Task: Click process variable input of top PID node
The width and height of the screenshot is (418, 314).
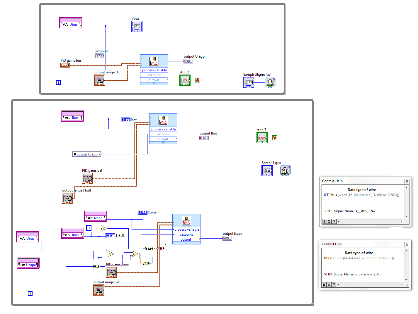Action: (x=154, y=70)
